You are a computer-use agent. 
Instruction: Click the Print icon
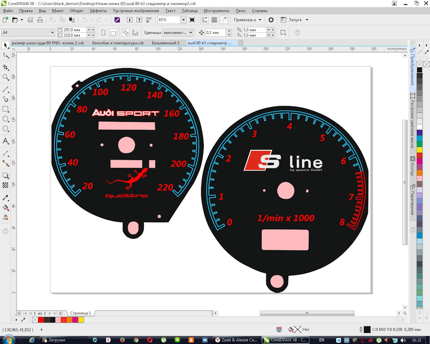[40, 20]
